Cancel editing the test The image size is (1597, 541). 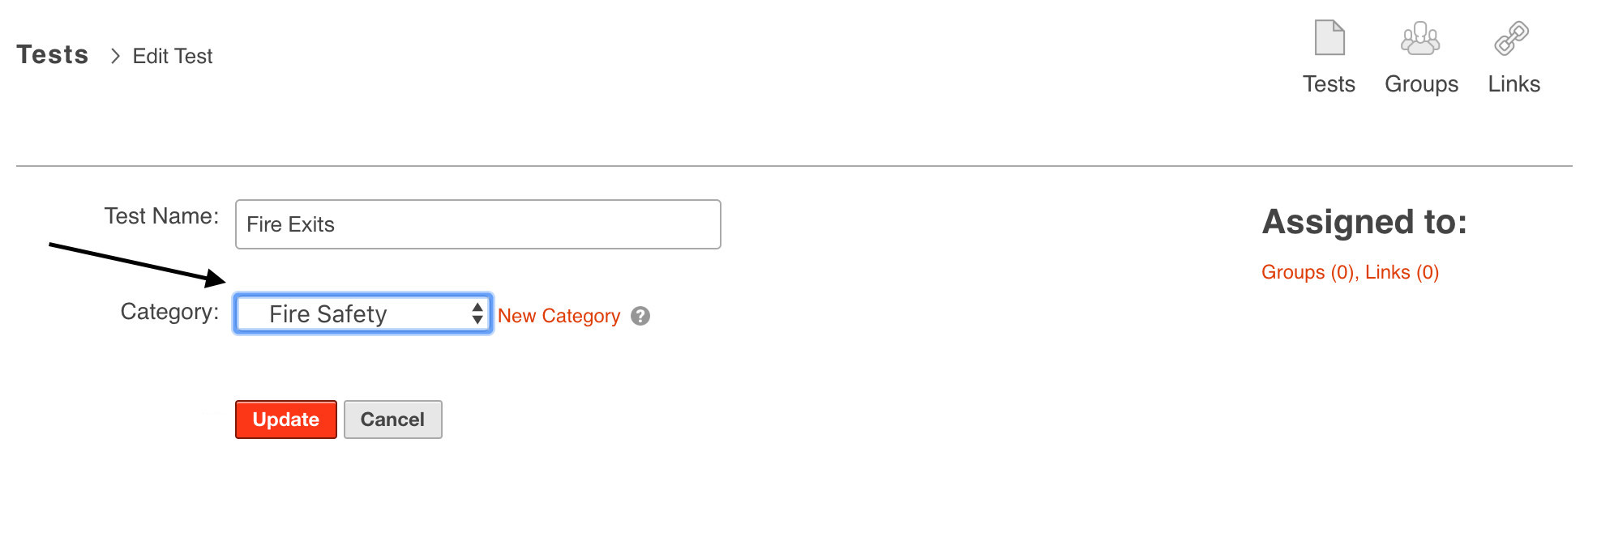tap(392, 420)
